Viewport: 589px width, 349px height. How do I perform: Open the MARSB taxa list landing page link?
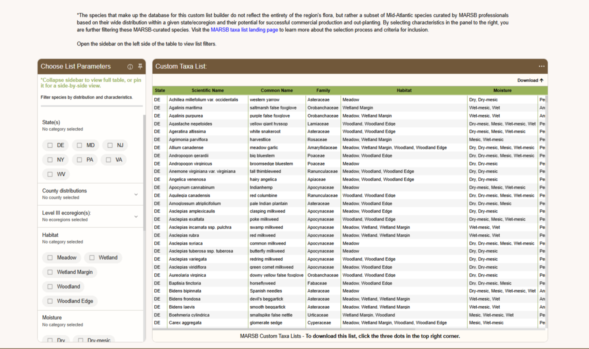click(x=244, y=30)
